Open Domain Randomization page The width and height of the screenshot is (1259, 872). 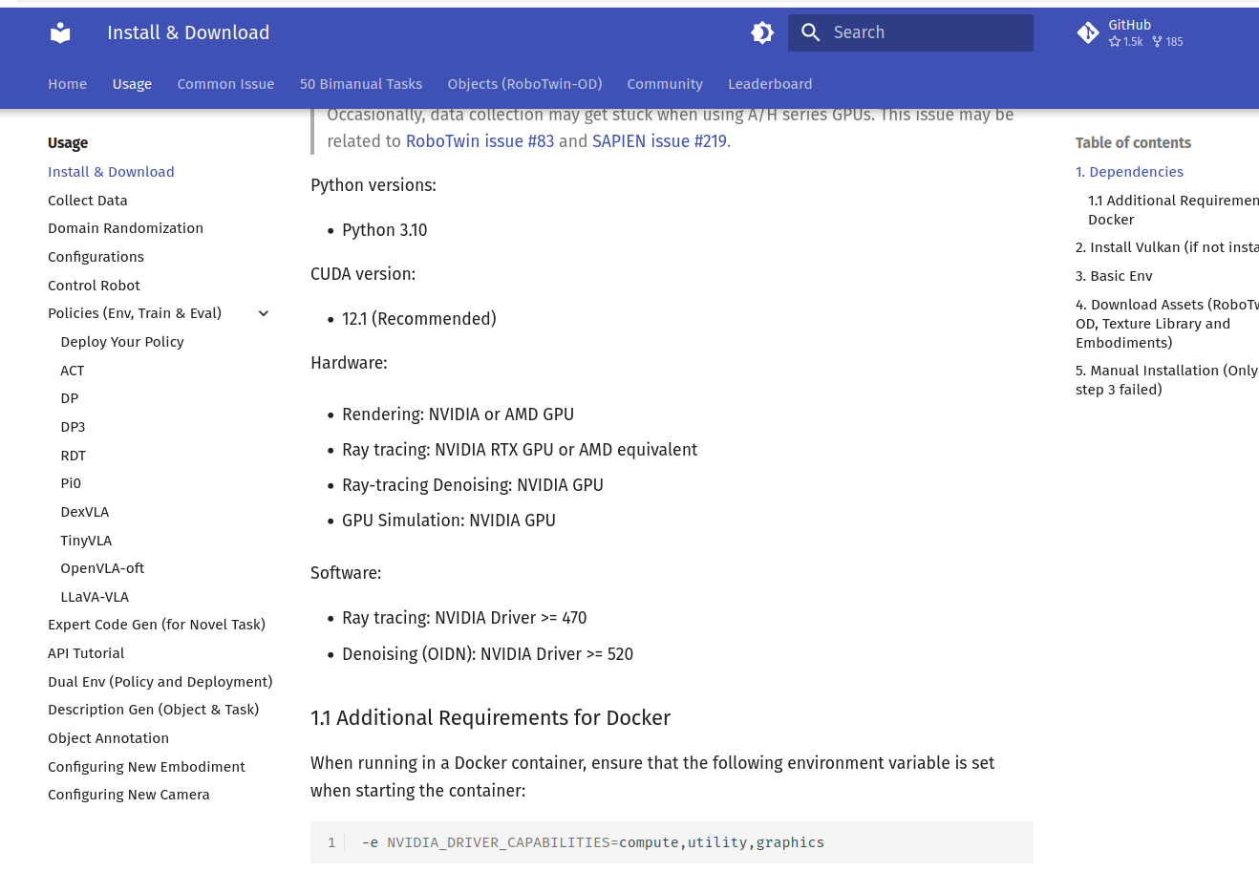126,228
